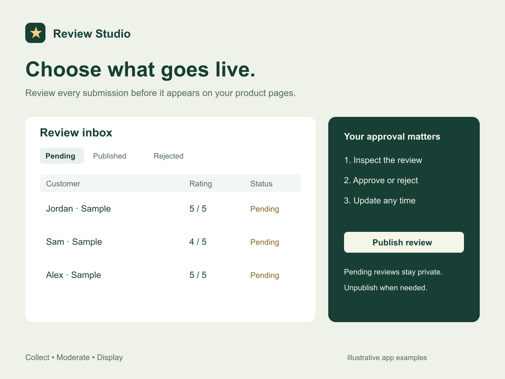The image size is (505, 379).
Task: Click the Status column header
Action: [x=261, y=183]
